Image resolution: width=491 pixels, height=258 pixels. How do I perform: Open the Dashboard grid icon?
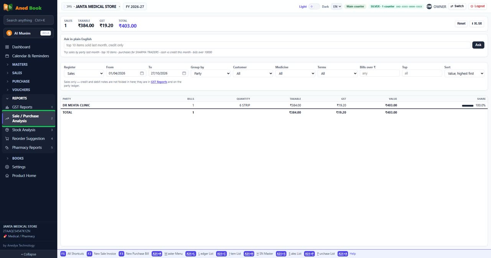[x=7, y=47]
